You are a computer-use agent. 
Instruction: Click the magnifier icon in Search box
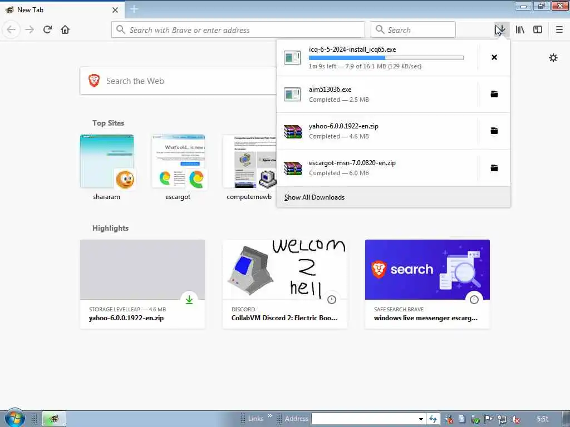[380, 29]
